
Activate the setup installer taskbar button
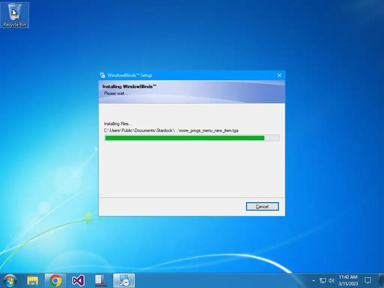tap(124, 280)
